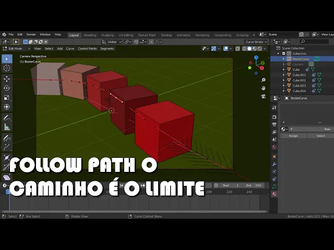This screenshot has width=334, height=250.
Task: Switch to rendered viewport shading
Action: (x=260, y=48)
